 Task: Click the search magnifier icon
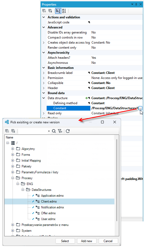pos(54,131)
